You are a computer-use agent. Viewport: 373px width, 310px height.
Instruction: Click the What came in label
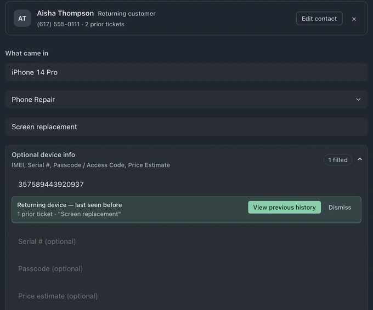27,53
